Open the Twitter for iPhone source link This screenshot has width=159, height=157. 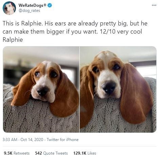(63, 140)
